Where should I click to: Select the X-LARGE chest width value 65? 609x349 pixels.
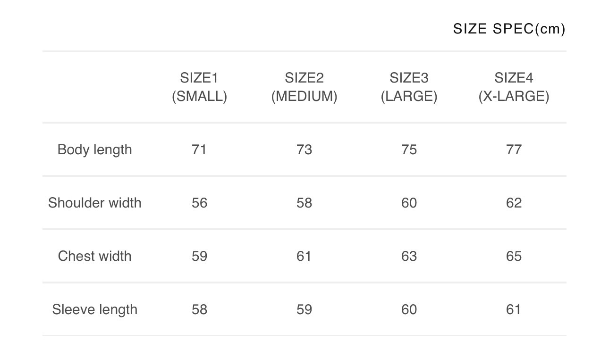tap(514, 256)
